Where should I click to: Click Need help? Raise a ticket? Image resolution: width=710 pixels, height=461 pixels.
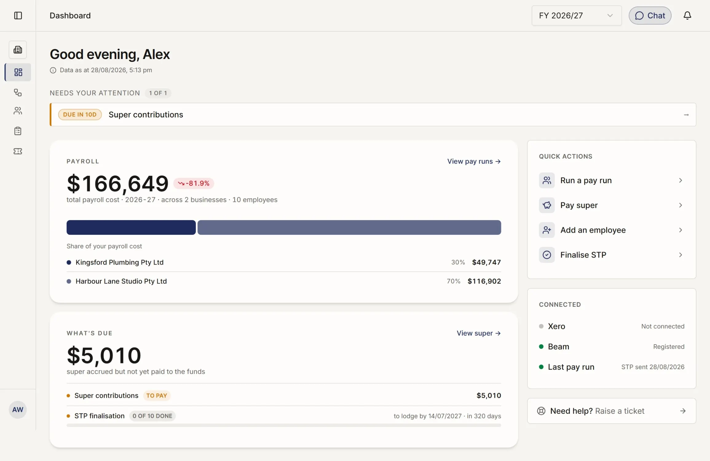[612, 411]
